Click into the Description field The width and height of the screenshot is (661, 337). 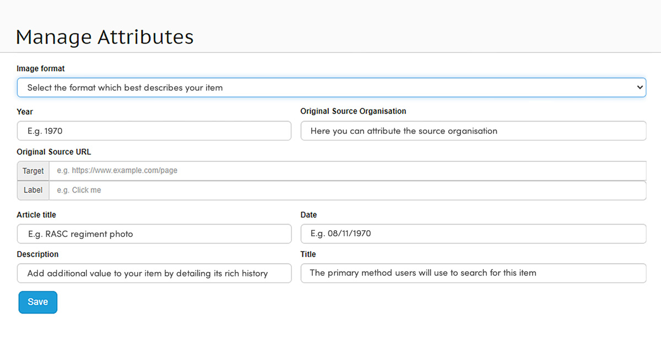(154, 273)
